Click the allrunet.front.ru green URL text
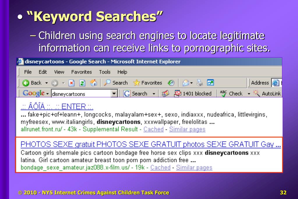 (x=41, y=129)
